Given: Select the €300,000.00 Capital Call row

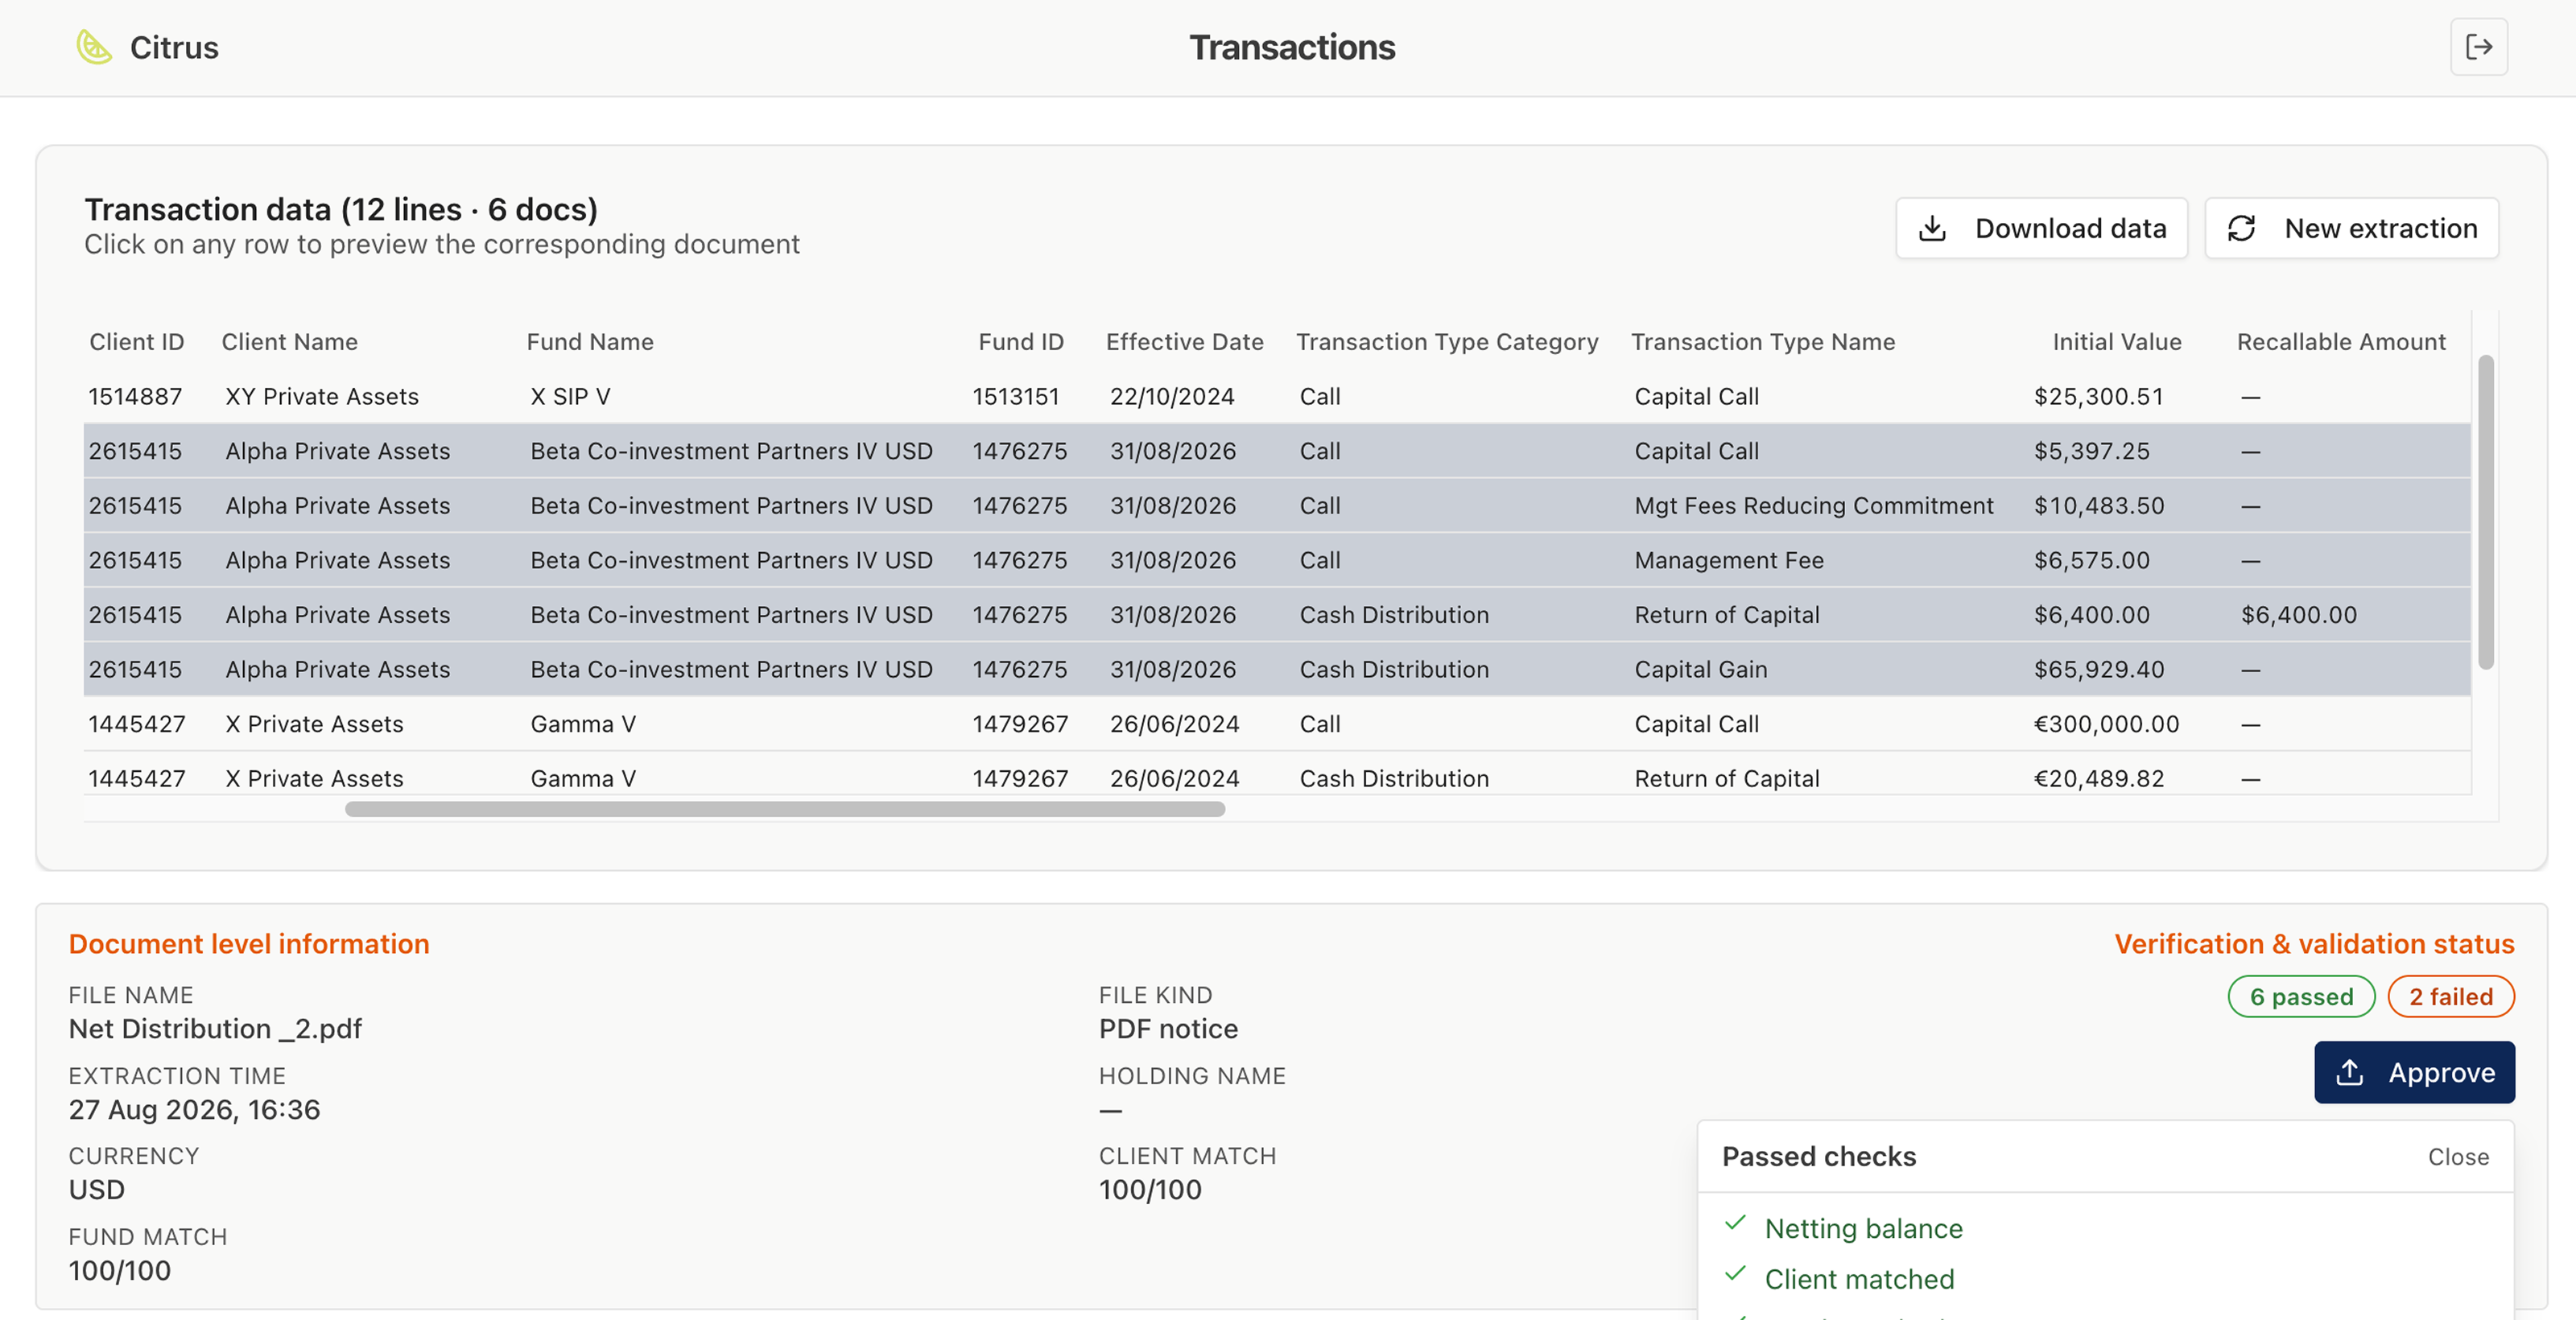Looking at the screenshot, I should tap(1277, 723).
